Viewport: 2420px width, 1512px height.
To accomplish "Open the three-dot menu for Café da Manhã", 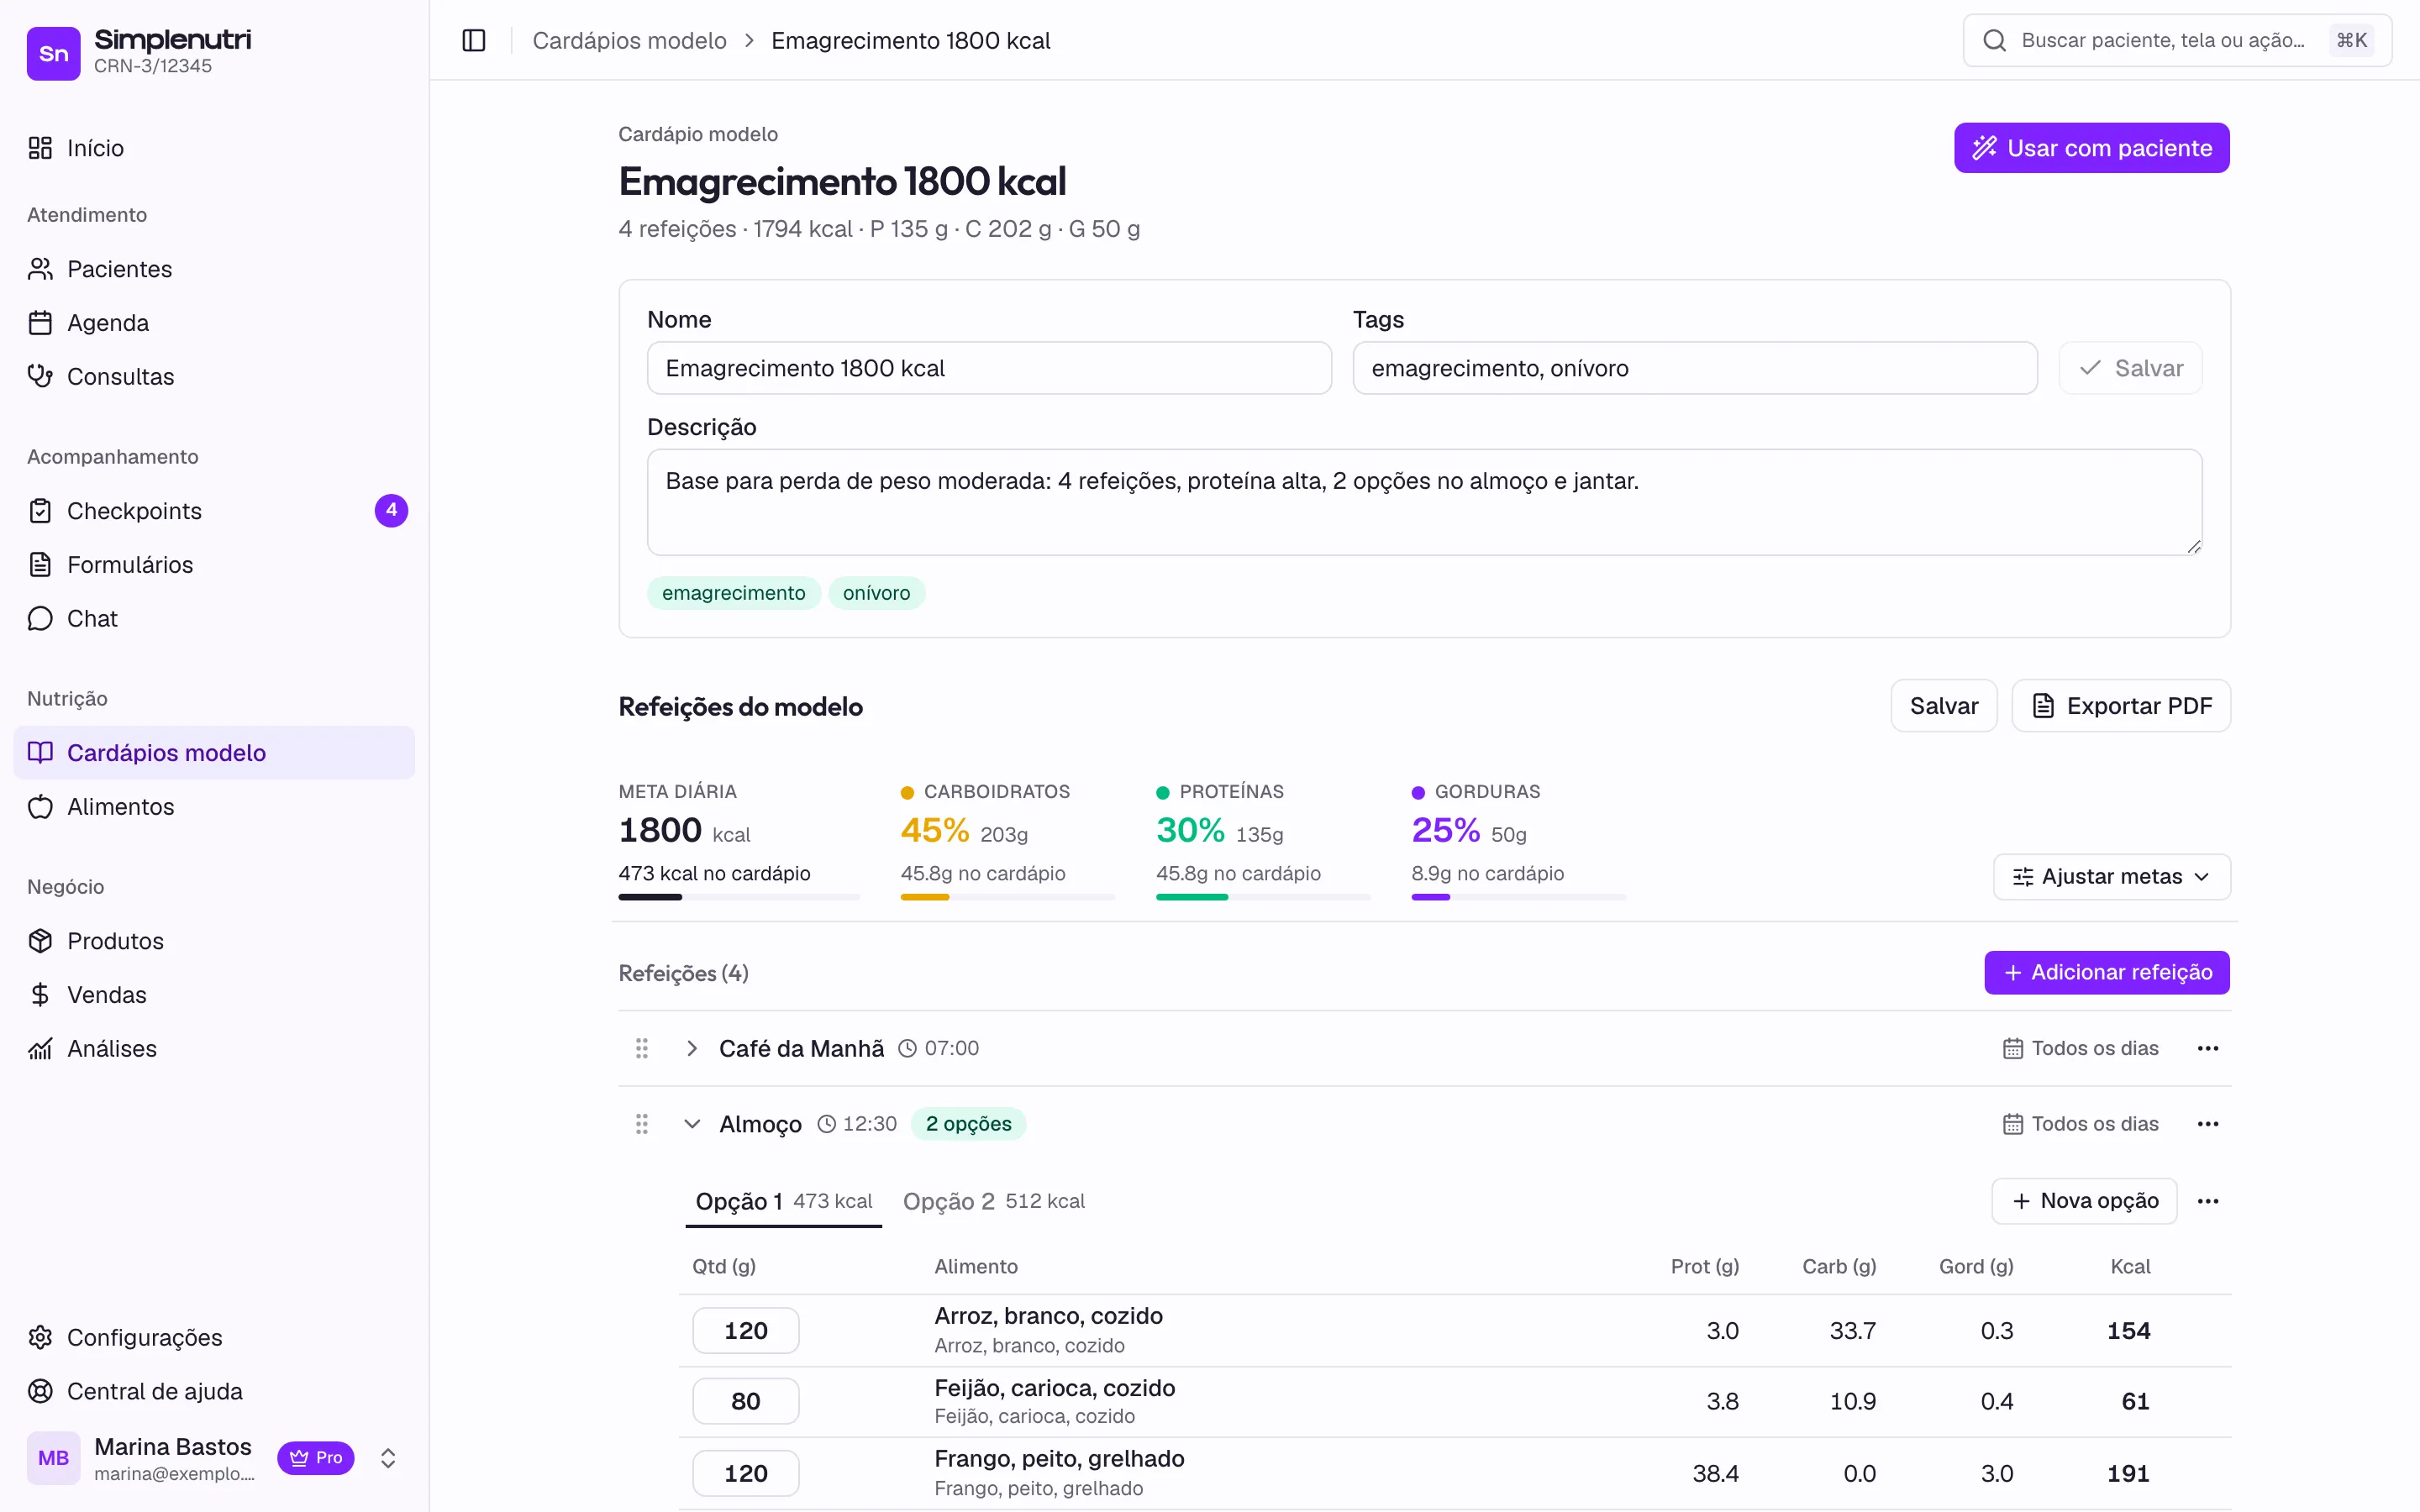I will (x=2208, y=1048).
